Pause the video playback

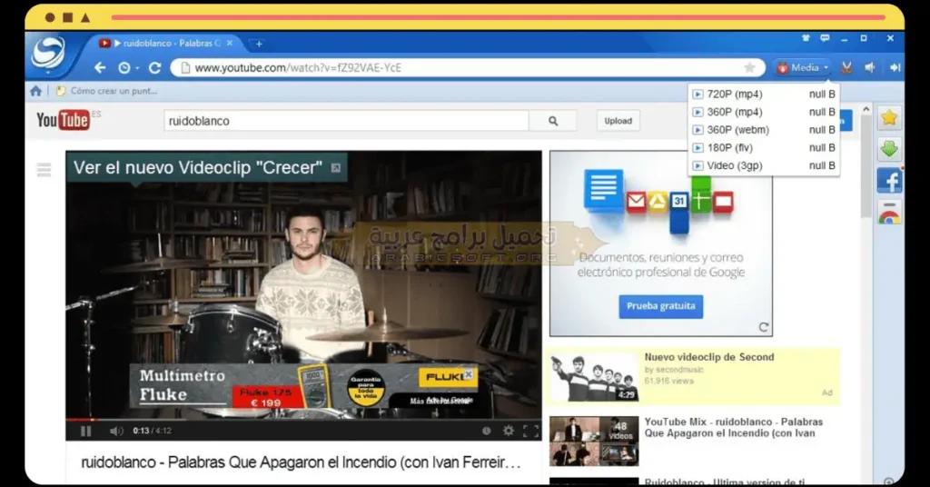click(x=85, y=431)
